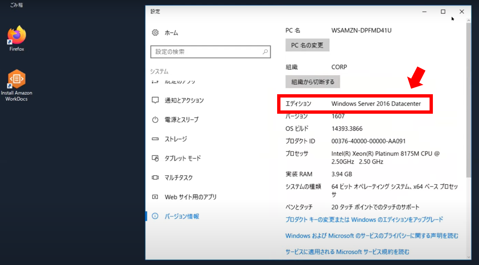This screenshot has width=479, height=265.
Task: Open the Microsoft privacy statement link
Action: click(x=372, y=236)
